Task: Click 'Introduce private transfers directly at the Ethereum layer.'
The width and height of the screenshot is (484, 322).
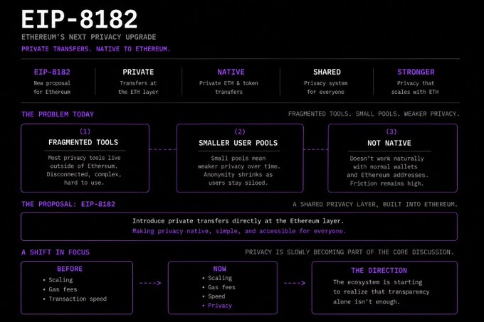Action: pyautogui.click(x=238, y=221)
